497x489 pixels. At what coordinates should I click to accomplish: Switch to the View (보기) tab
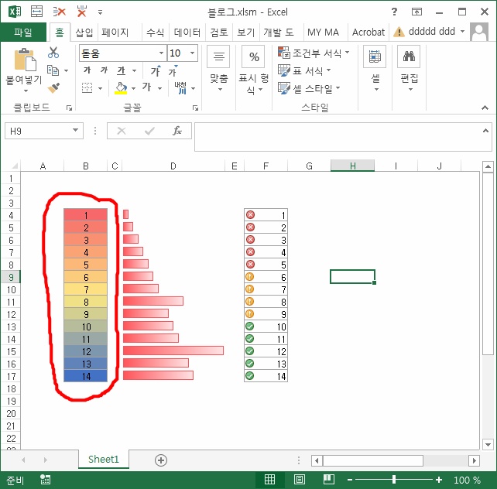(x=245, y=32)
